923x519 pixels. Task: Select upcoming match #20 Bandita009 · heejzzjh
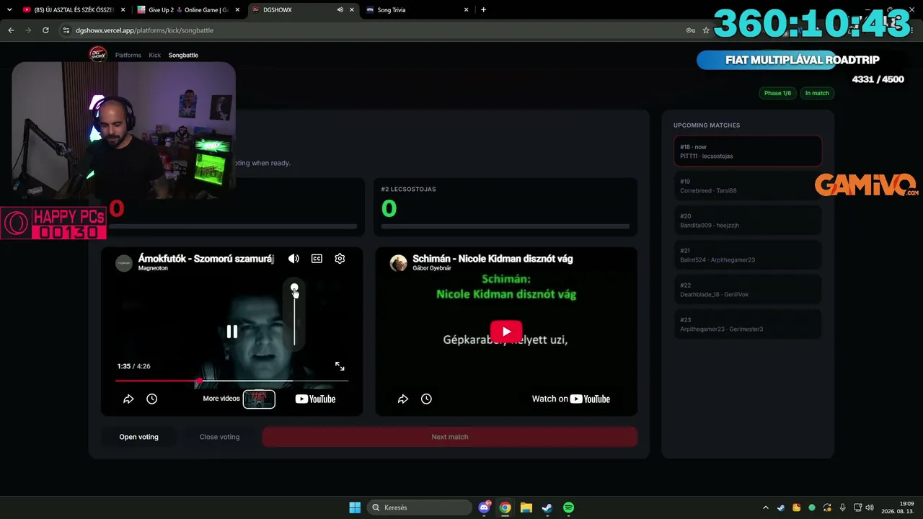click(x=747, y=221)
